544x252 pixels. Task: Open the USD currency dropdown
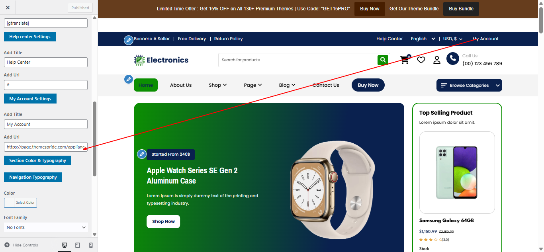click(x=453, y=39)
